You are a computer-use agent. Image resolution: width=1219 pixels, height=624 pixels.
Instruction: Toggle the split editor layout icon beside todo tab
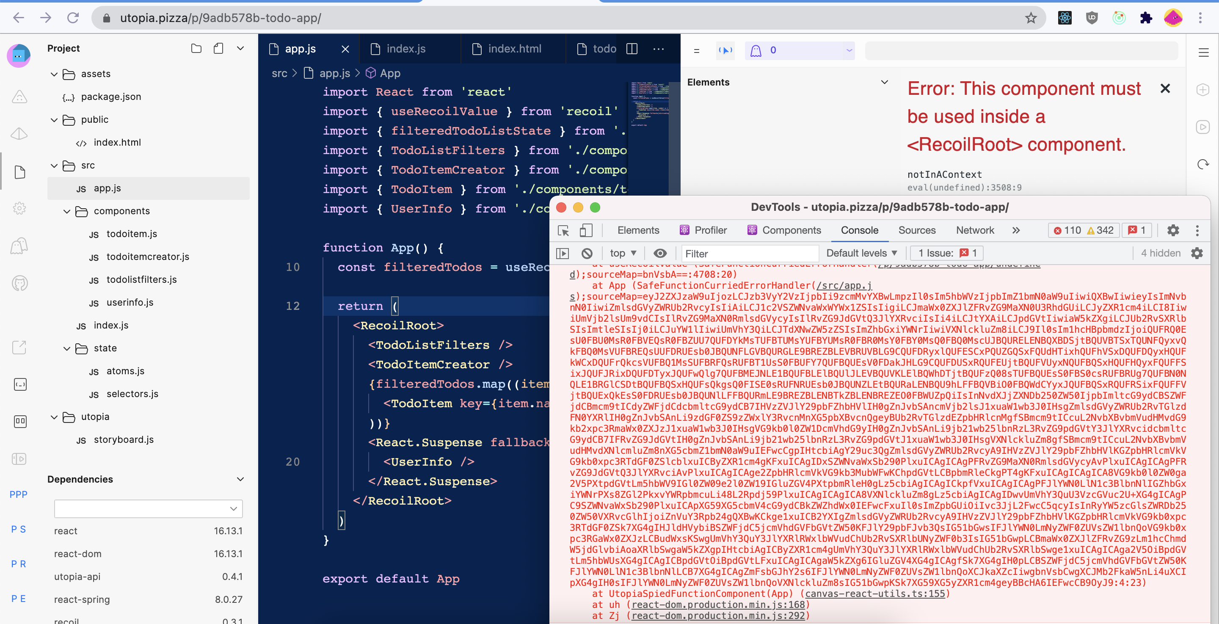tap(631, 49)
